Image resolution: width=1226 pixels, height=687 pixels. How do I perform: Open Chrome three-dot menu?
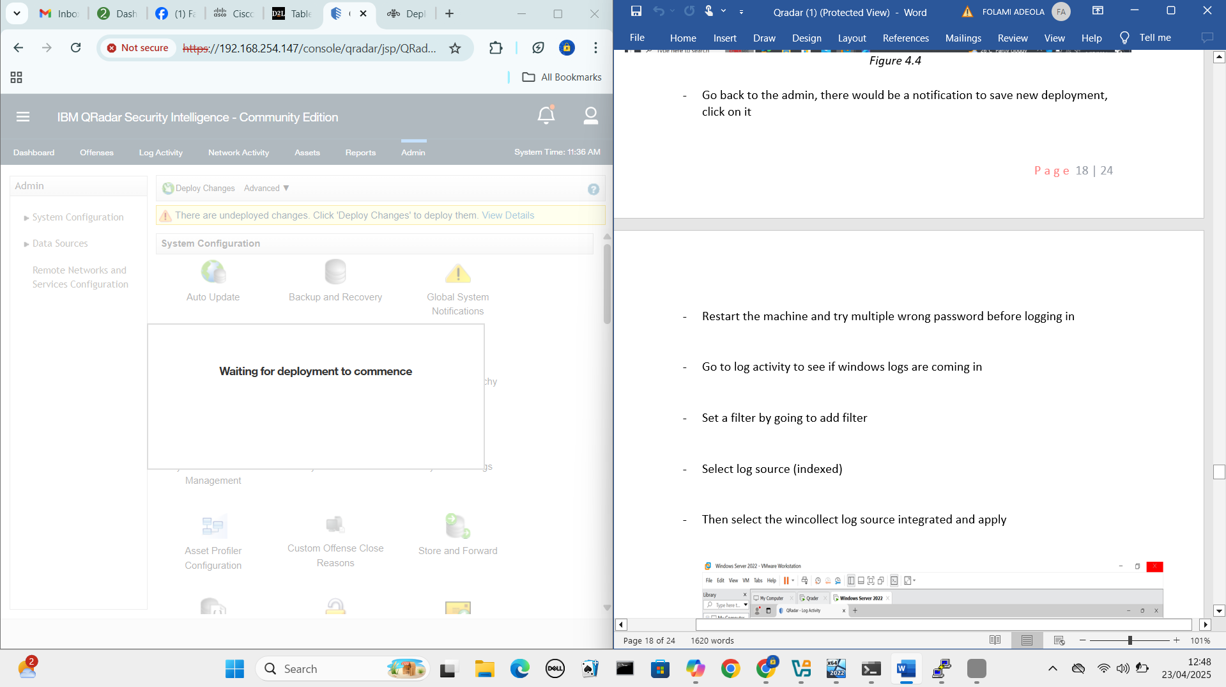595,48
